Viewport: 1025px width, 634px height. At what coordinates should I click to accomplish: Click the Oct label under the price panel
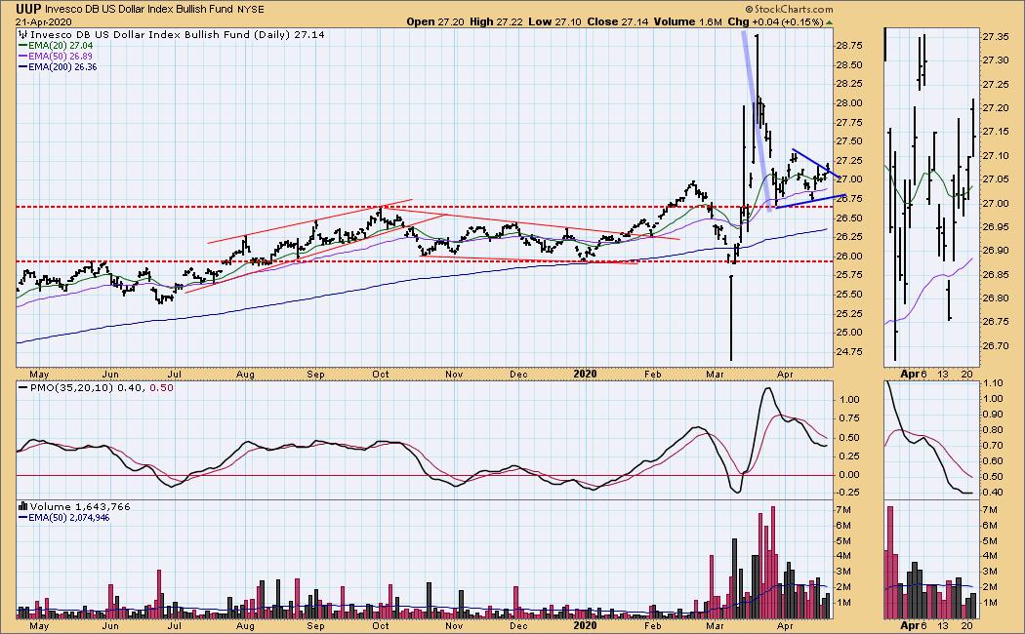coord(381,375)
